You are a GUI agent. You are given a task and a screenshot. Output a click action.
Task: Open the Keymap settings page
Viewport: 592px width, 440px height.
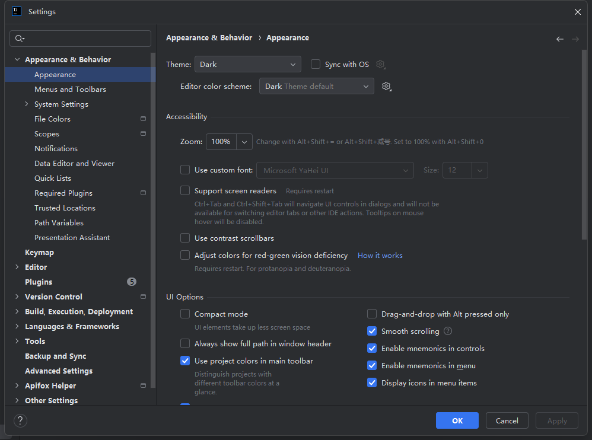pyautogui.click(x=39, y=253)
